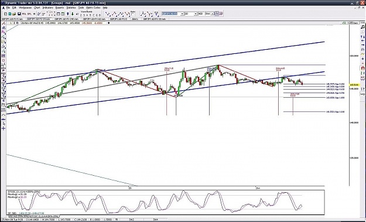Select the first swing line drawing tool
This screenshot has height=222, width=366.
(x=108, y=14)
